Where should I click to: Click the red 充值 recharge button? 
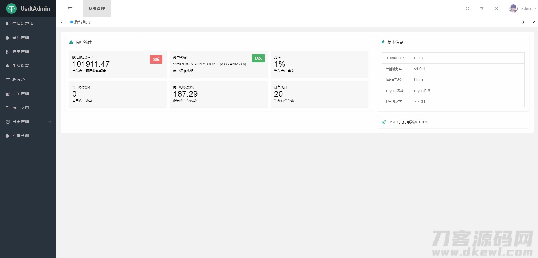(156, 59)
